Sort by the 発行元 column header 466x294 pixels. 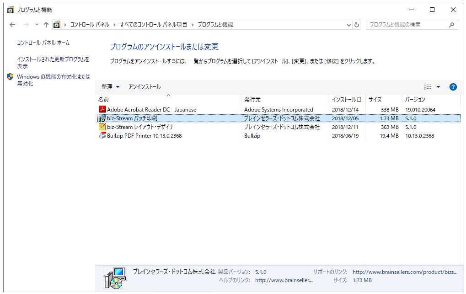coord(285,99)
